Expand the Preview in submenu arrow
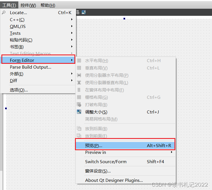This screenshot has height=190, width=212. [x=172, y=152]
